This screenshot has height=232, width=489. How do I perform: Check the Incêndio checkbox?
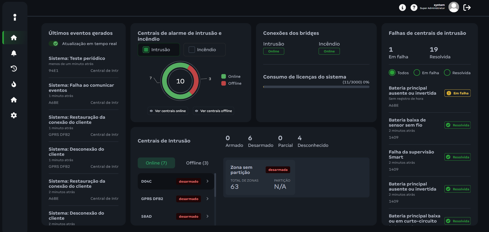192,50
